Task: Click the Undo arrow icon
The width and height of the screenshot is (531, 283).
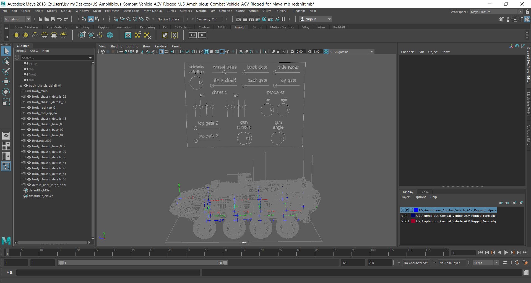Action: (x=59, y=19)
